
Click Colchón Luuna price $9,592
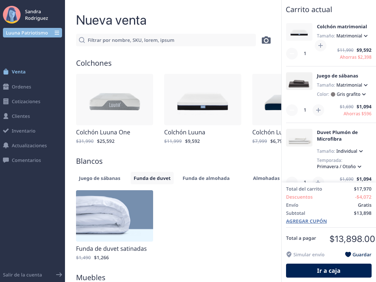click(x=192, y=141)
